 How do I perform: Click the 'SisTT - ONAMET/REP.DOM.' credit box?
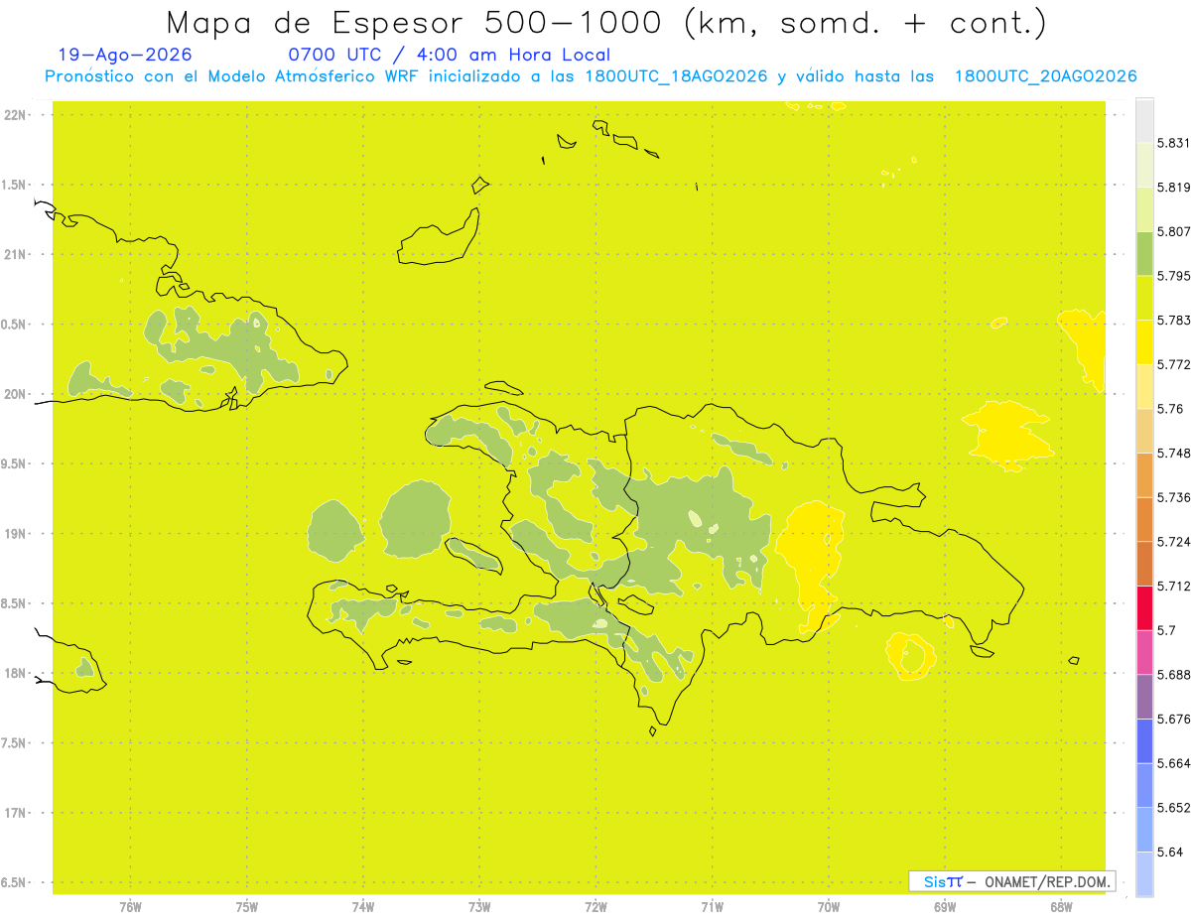tap(1012, 881)
